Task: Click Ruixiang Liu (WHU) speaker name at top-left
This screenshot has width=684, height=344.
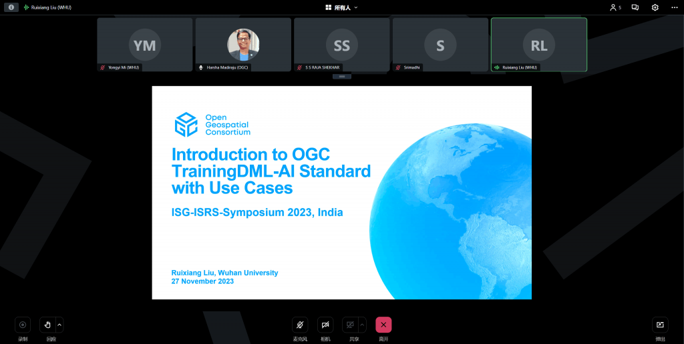Action: pyautogui.click(x=51, y=7)
